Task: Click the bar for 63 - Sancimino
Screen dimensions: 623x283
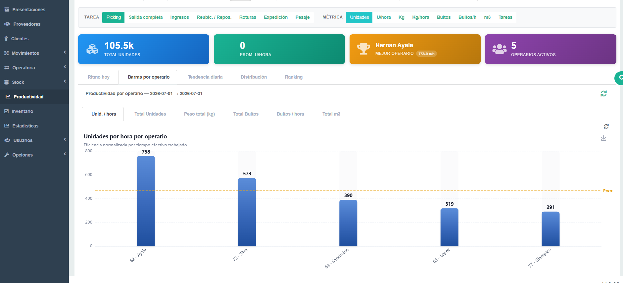Action: 348,223
